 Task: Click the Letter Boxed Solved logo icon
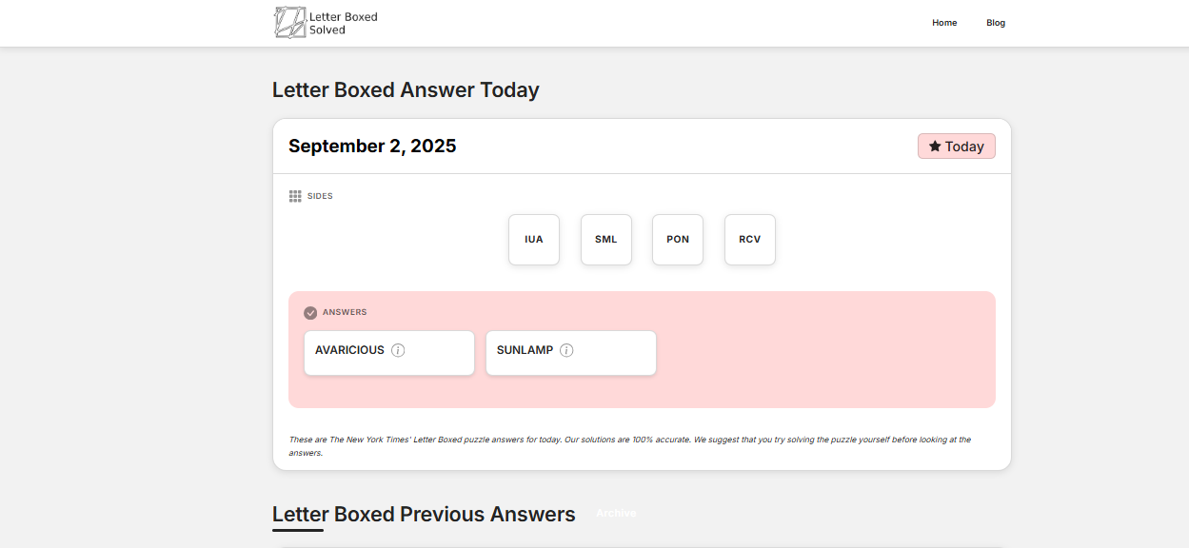click(x=289, y=23)
